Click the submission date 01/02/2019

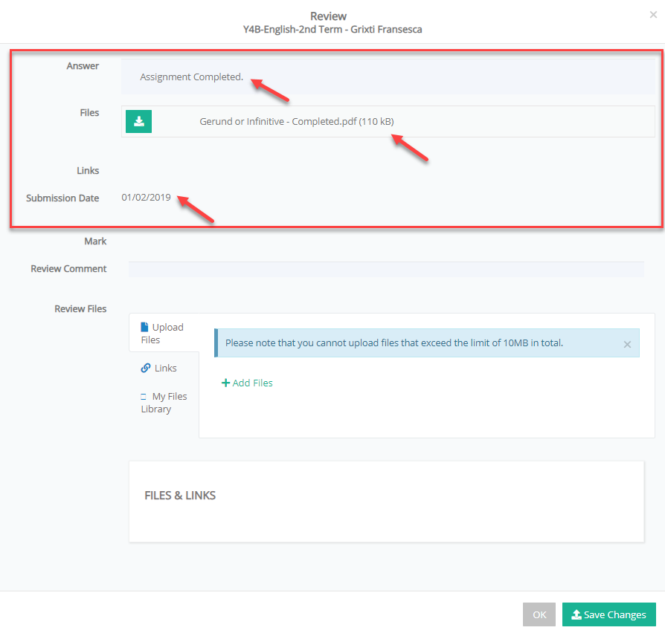coord(146,198)
